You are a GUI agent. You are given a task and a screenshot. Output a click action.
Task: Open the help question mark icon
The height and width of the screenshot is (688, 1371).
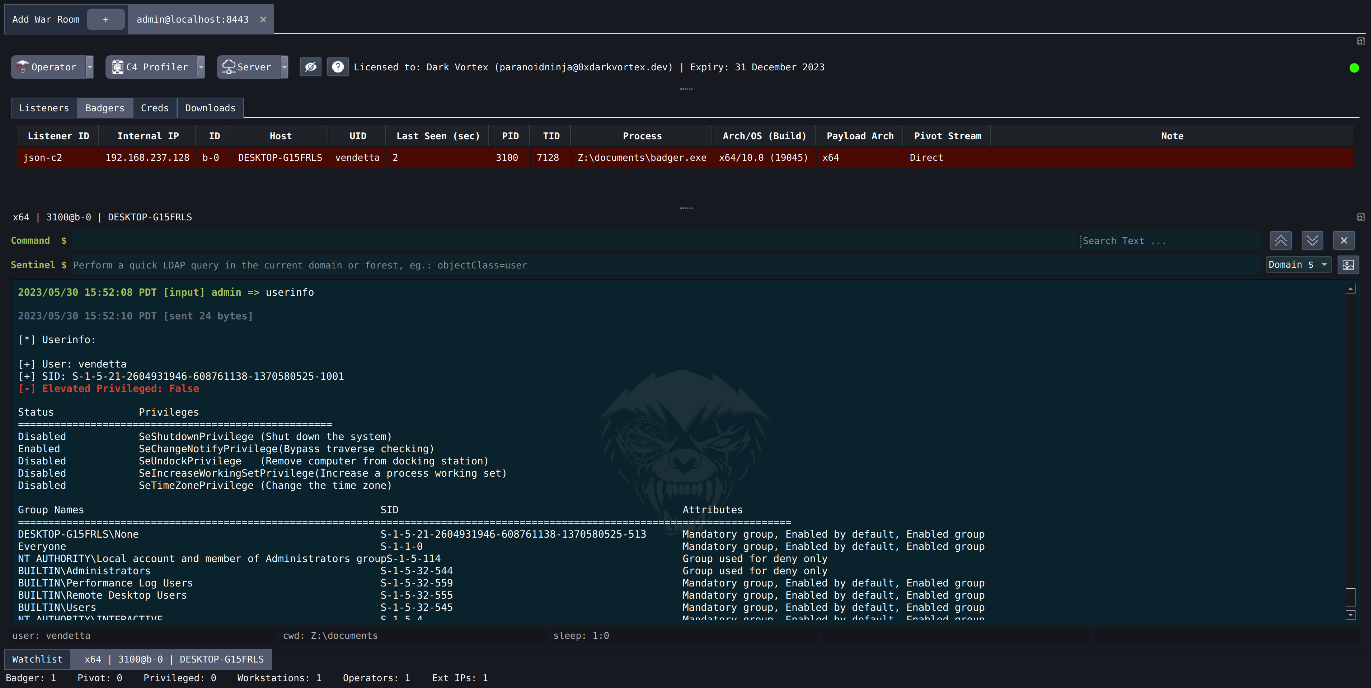[x=338, y=67]
